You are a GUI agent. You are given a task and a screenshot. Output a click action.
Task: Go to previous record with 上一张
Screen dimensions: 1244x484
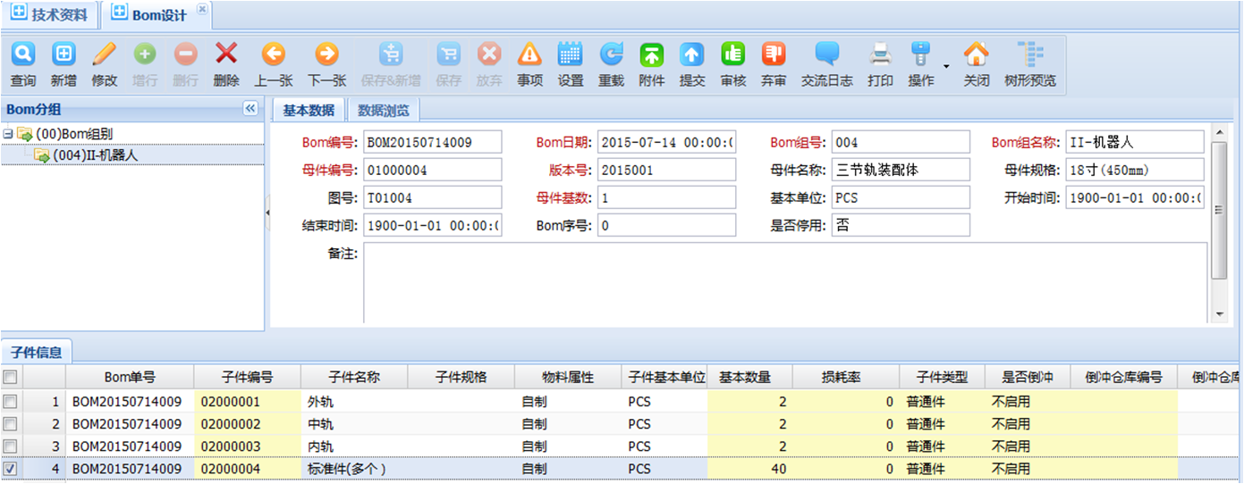pyautogui.click(x=273, y=55)
